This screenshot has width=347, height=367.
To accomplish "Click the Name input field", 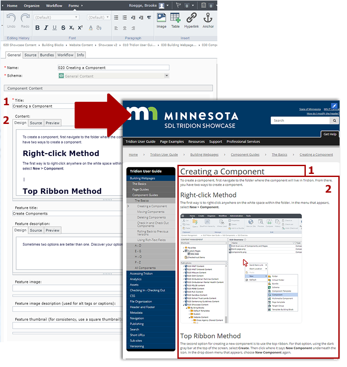I will click(x=113, y=68).
